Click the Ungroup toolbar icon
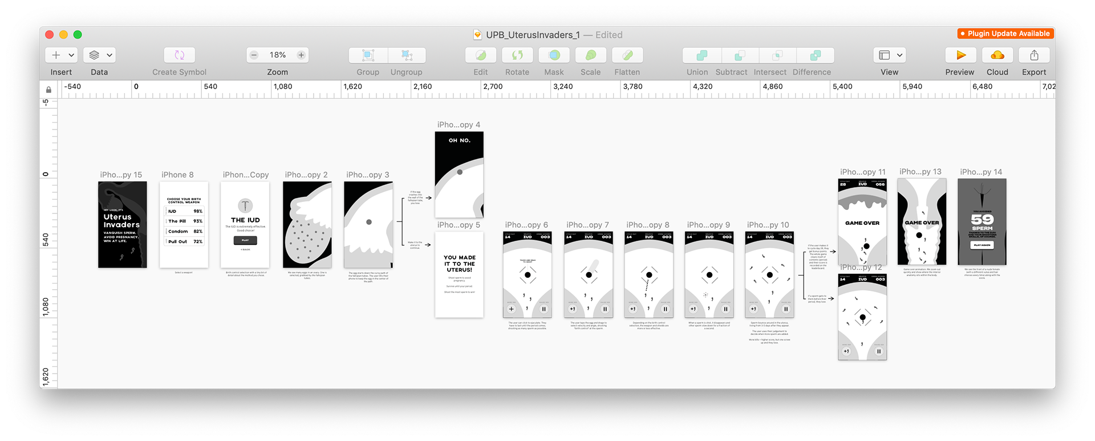1095x441 pixels. [x=407, y=55]
